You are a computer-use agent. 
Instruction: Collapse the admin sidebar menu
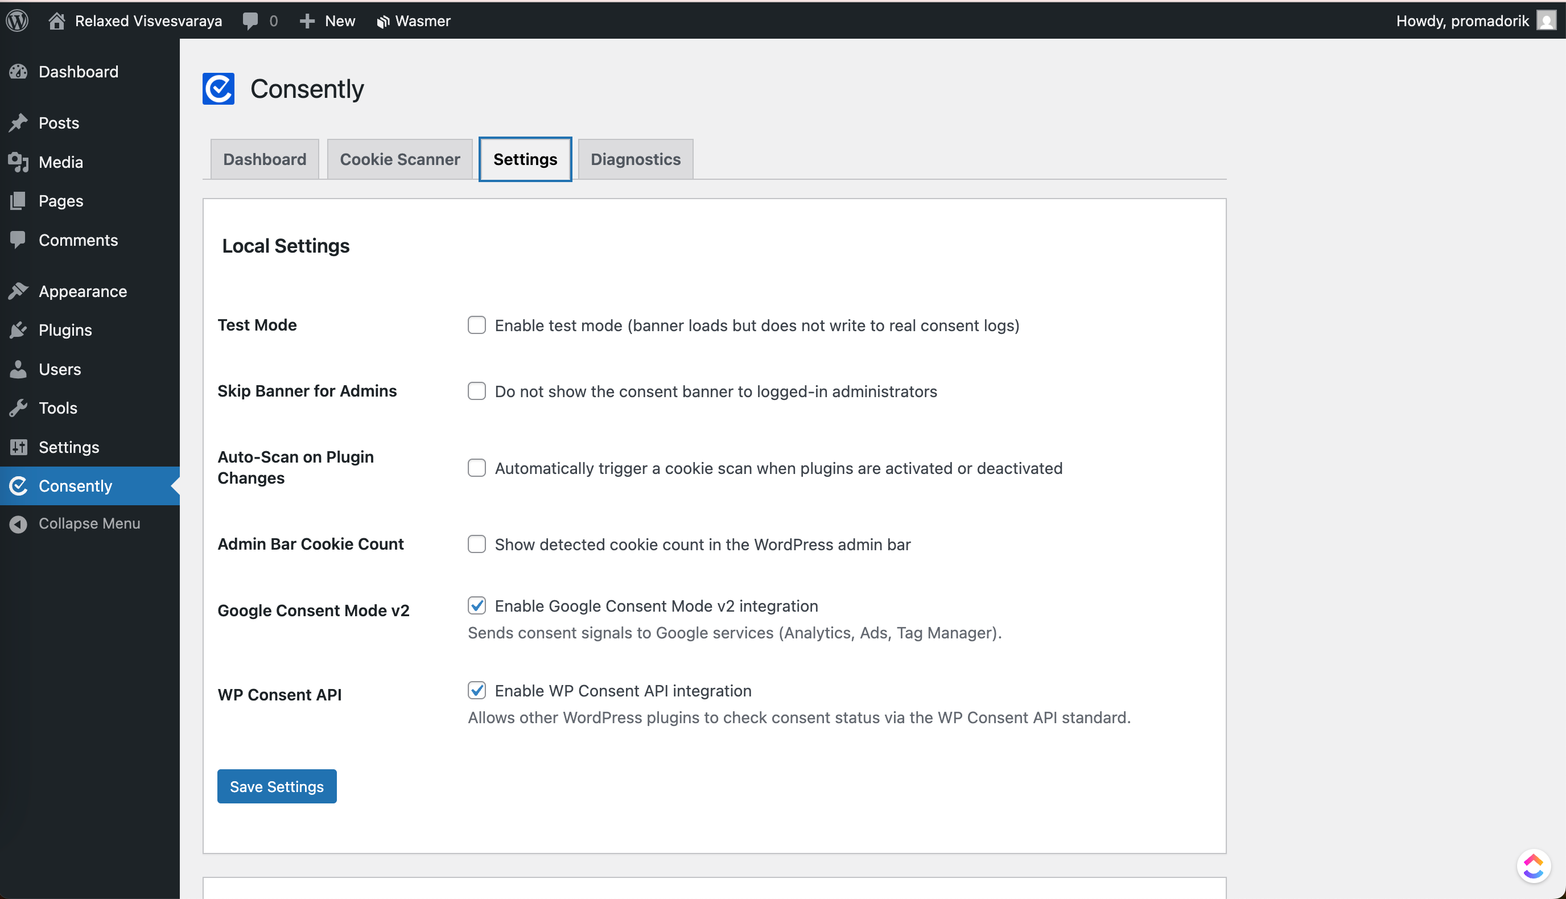tap(89, 523)
